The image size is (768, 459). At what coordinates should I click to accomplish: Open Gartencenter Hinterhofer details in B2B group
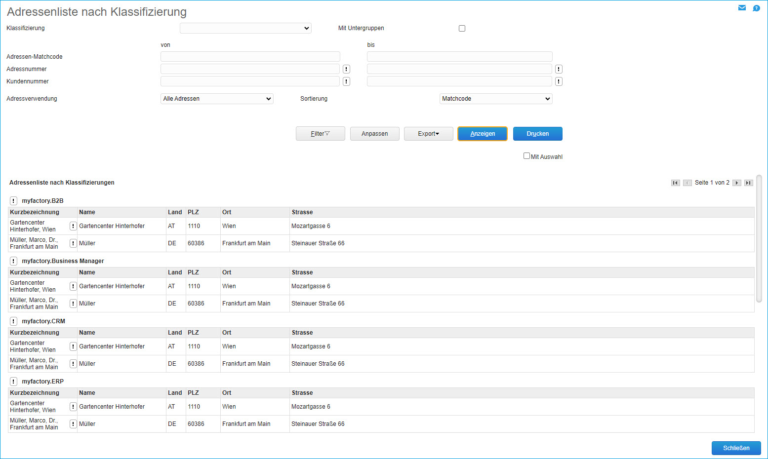point(73,226)
